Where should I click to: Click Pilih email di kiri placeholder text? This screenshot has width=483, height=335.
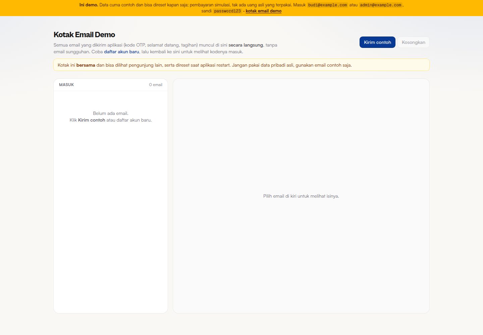click(301, 196)
